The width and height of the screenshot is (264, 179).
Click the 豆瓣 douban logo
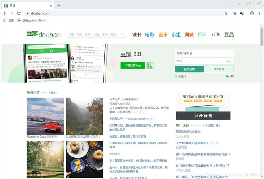tap(43, 34)
